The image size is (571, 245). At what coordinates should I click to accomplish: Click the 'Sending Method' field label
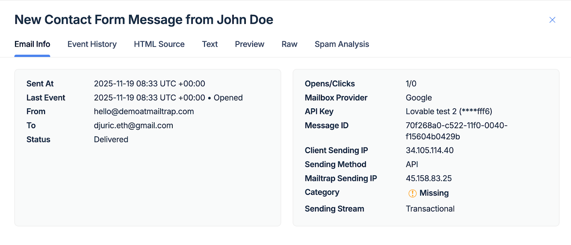tap(335, 164)
